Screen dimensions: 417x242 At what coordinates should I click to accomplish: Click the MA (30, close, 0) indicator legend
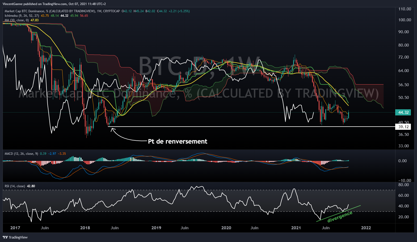click(16, 20)
